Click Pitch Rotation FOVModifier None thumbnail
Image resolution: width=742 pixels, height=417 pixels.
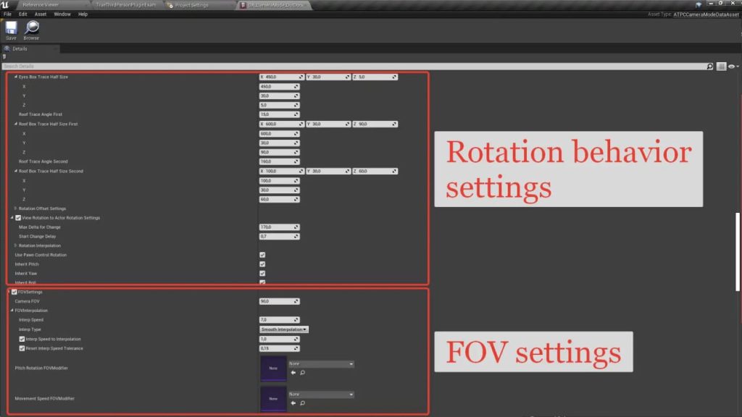pyautogui.click(x=273, y=368)
